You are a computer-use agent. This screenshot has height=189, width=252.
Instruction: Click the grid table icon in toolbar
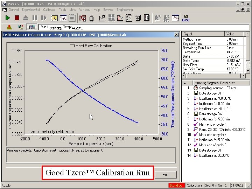(111, 18)
